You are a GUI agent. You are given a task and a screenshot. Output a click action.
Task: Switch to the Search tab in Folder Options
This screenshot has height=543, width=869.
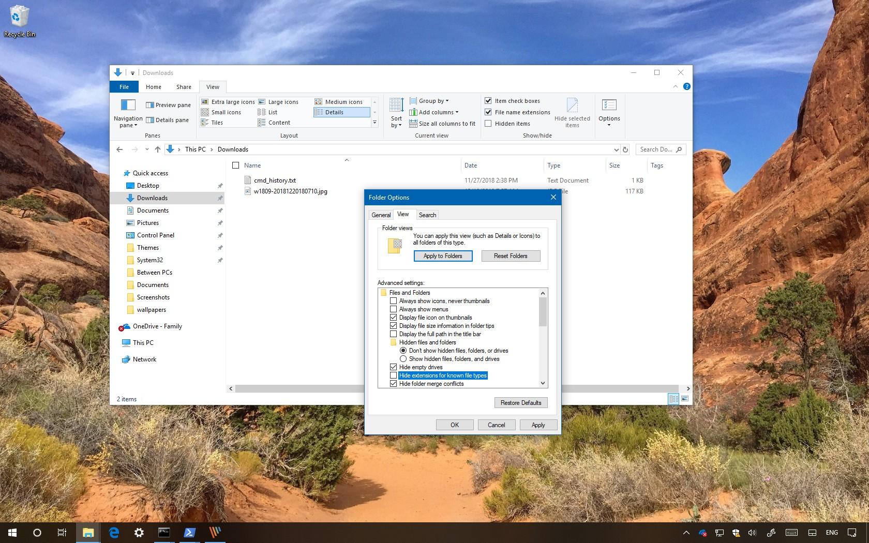click(x=427, y=215)
